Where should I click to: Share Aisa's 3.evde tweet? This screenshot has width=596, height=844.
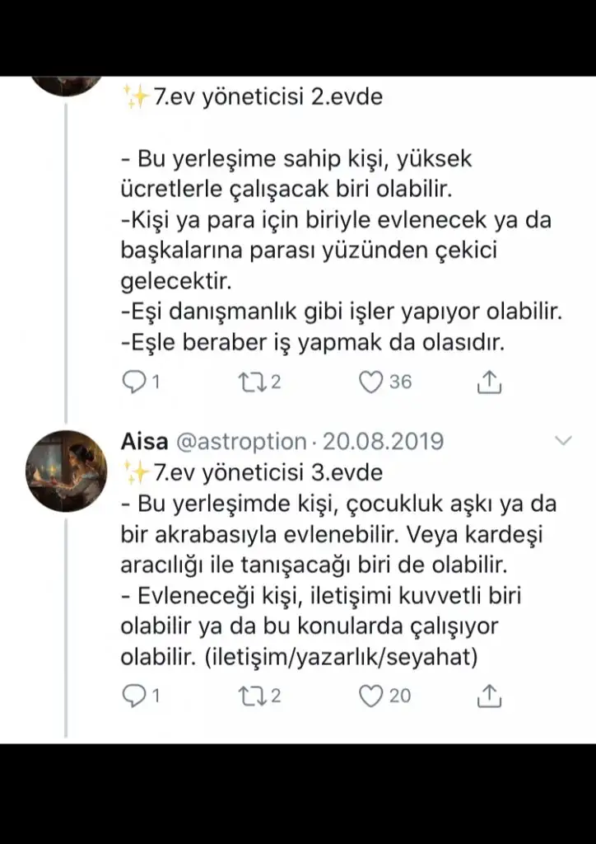(x=490, y=696)
